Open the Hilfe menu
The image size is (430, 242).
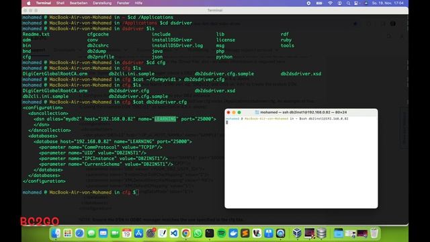(x=138, y=3)
